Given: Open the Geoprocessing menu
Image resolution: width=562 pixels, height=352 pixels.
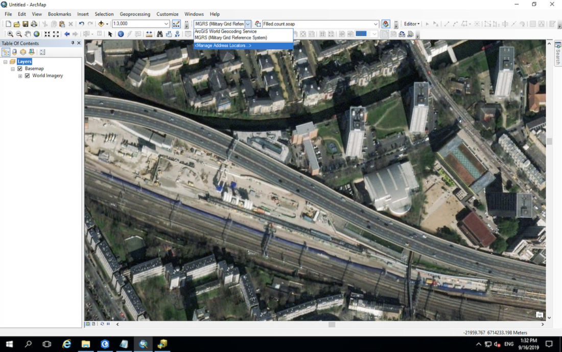Looking at the screenshot, I should 135,14.
